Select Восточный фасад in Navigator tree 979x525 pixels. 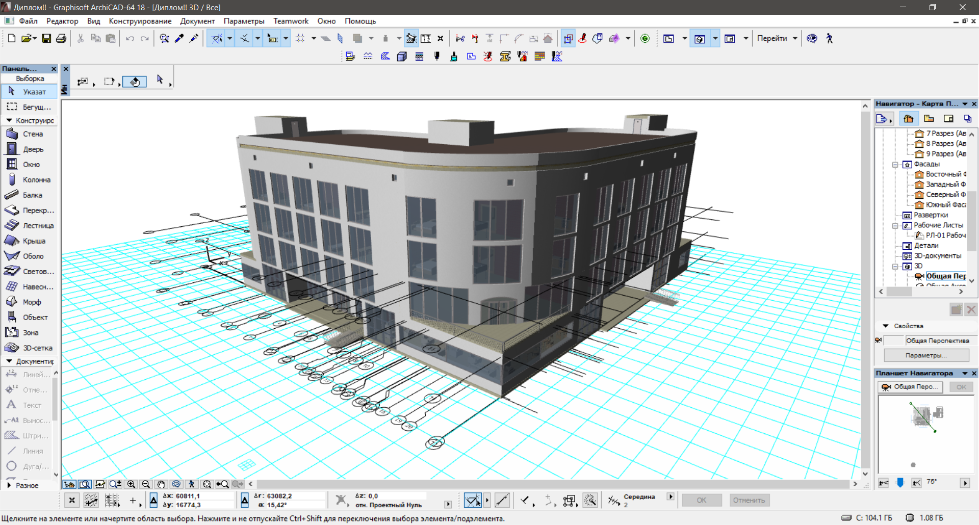941,174
